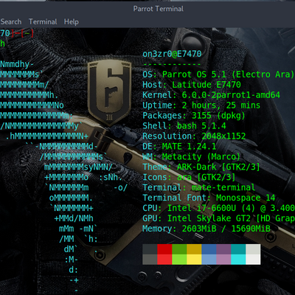Click the 'Packages: 3155 (dpkg)' line
Screen dimensions: 295x295
point(194,116)
